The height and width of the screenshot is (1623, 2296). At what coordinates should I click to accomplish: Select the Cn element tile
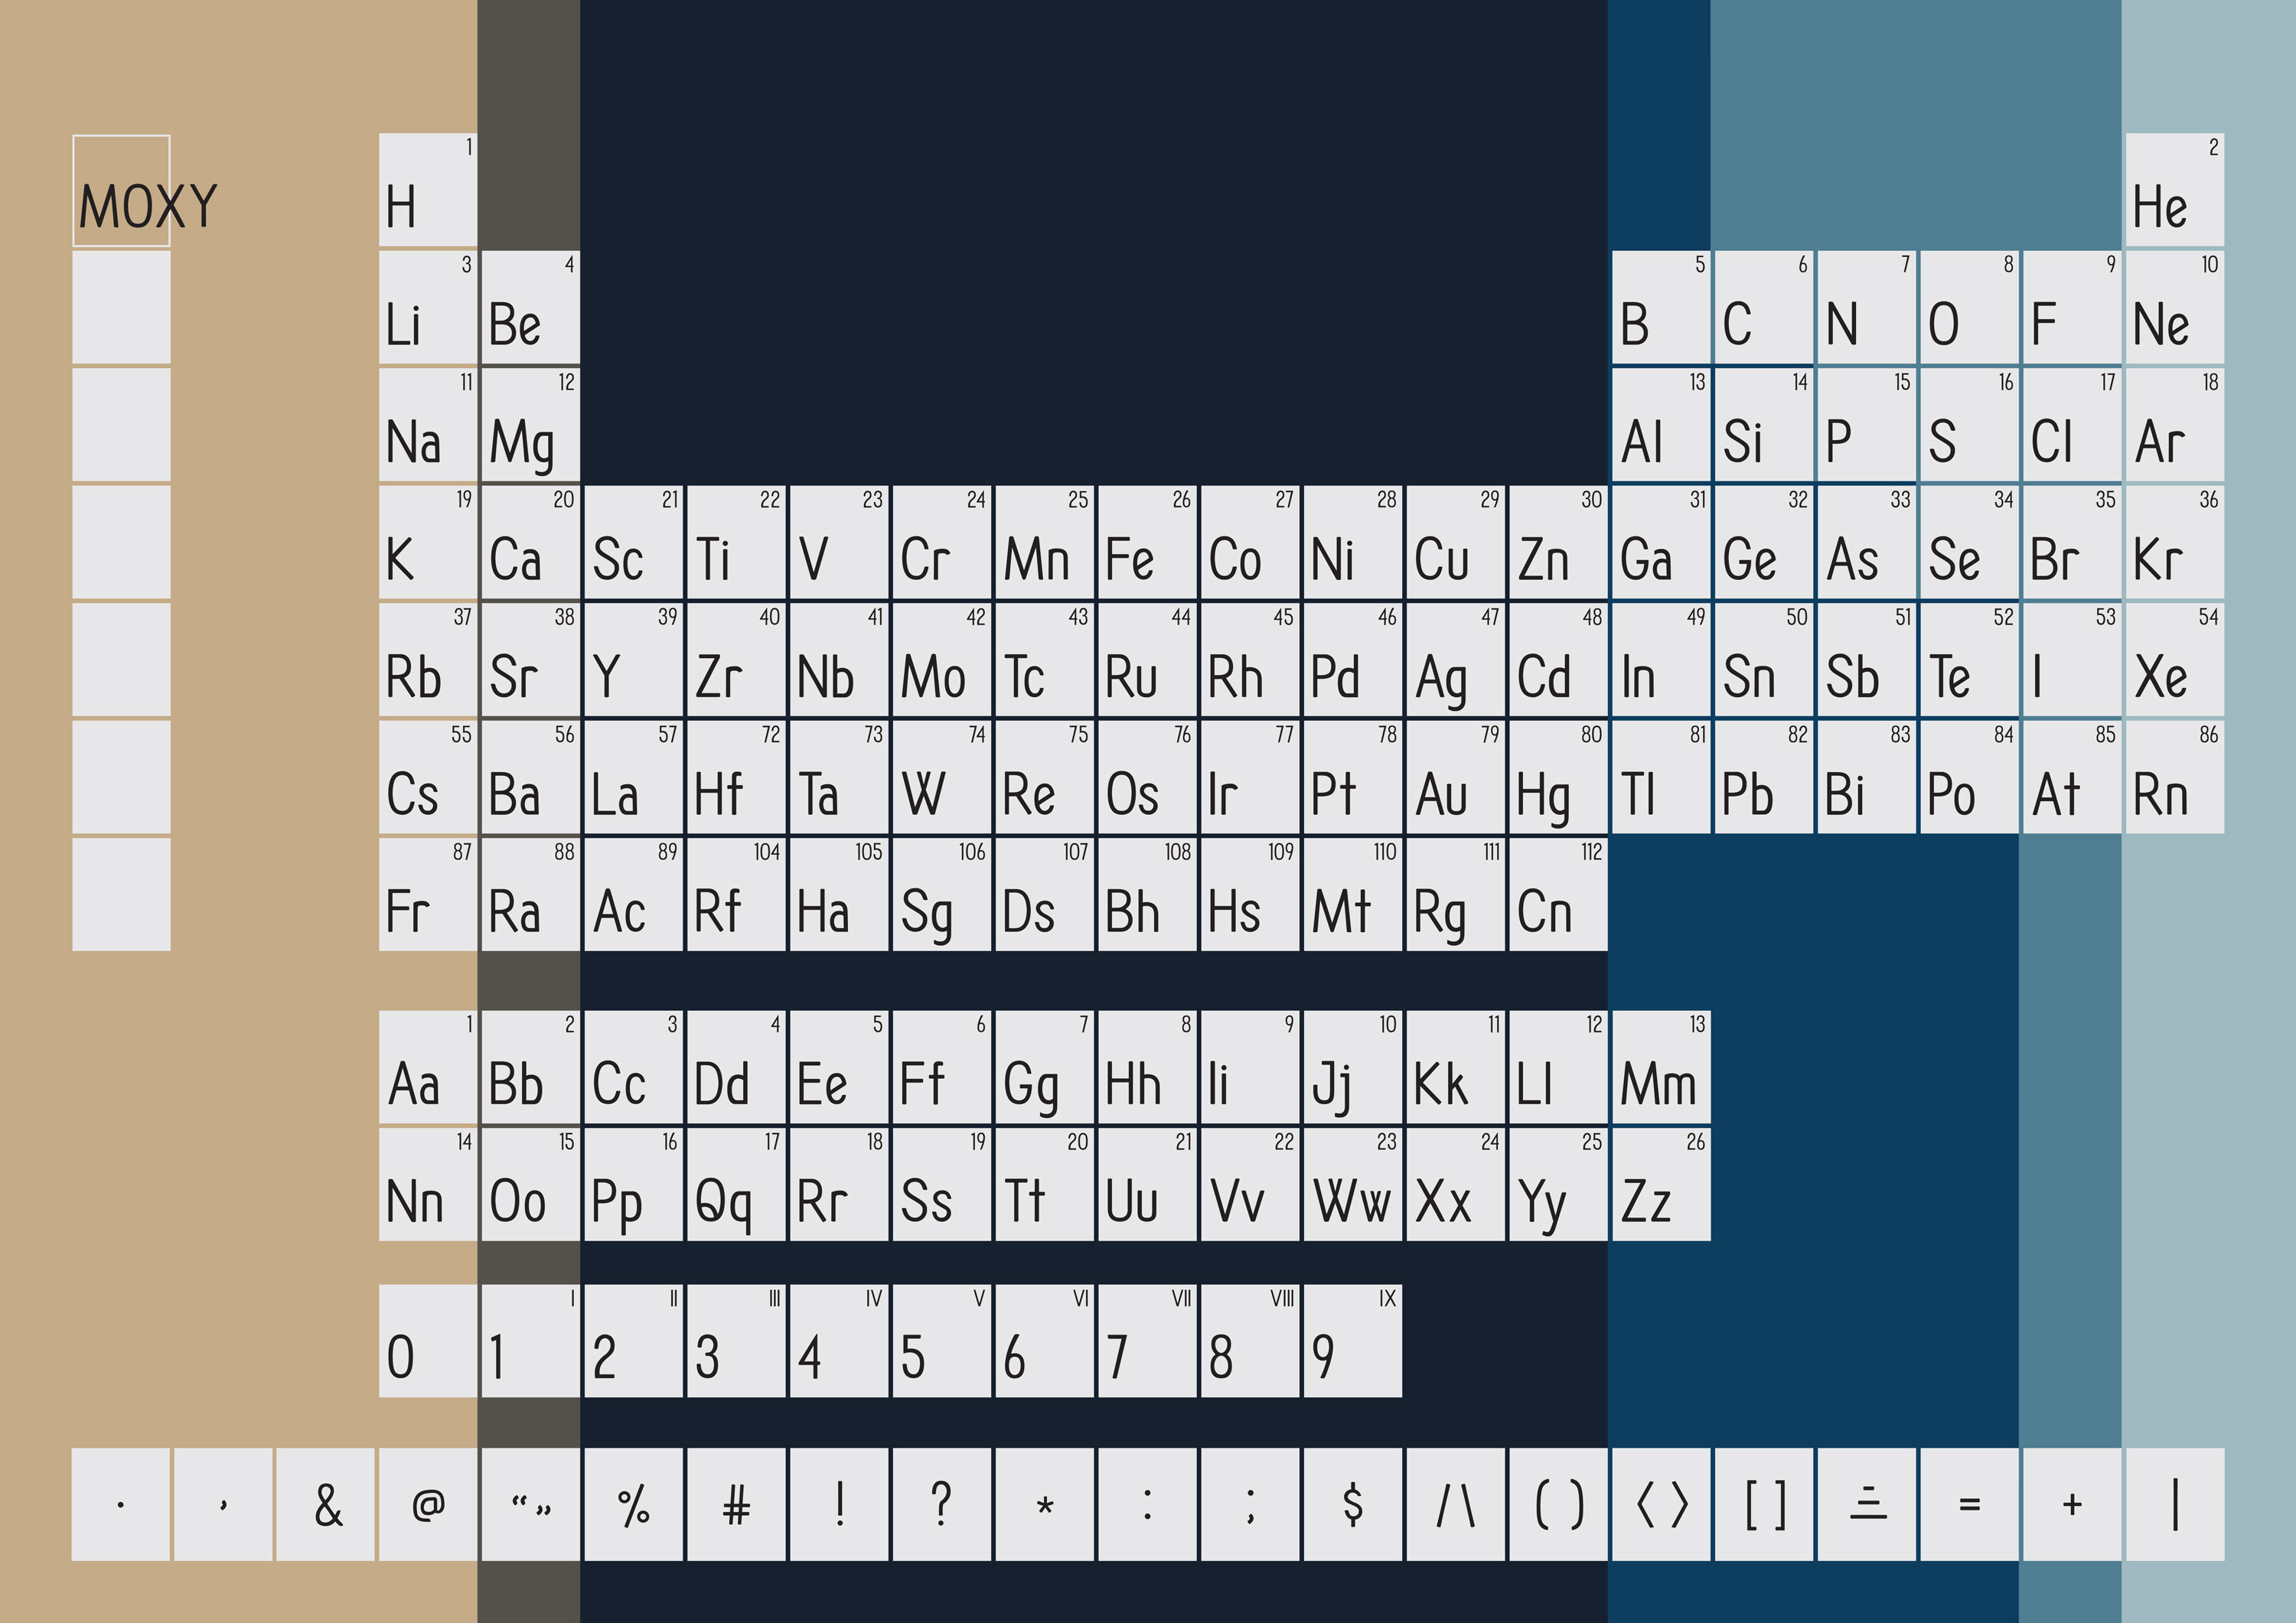[x=1558, y=894]
